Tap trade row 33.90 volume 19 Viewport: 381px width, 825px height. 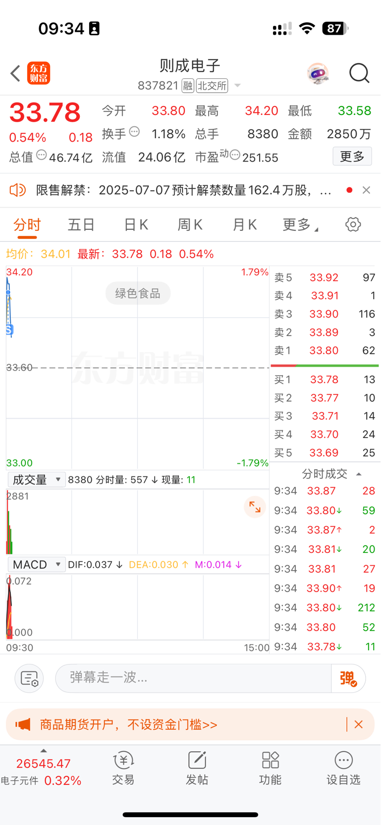(325, 589)
